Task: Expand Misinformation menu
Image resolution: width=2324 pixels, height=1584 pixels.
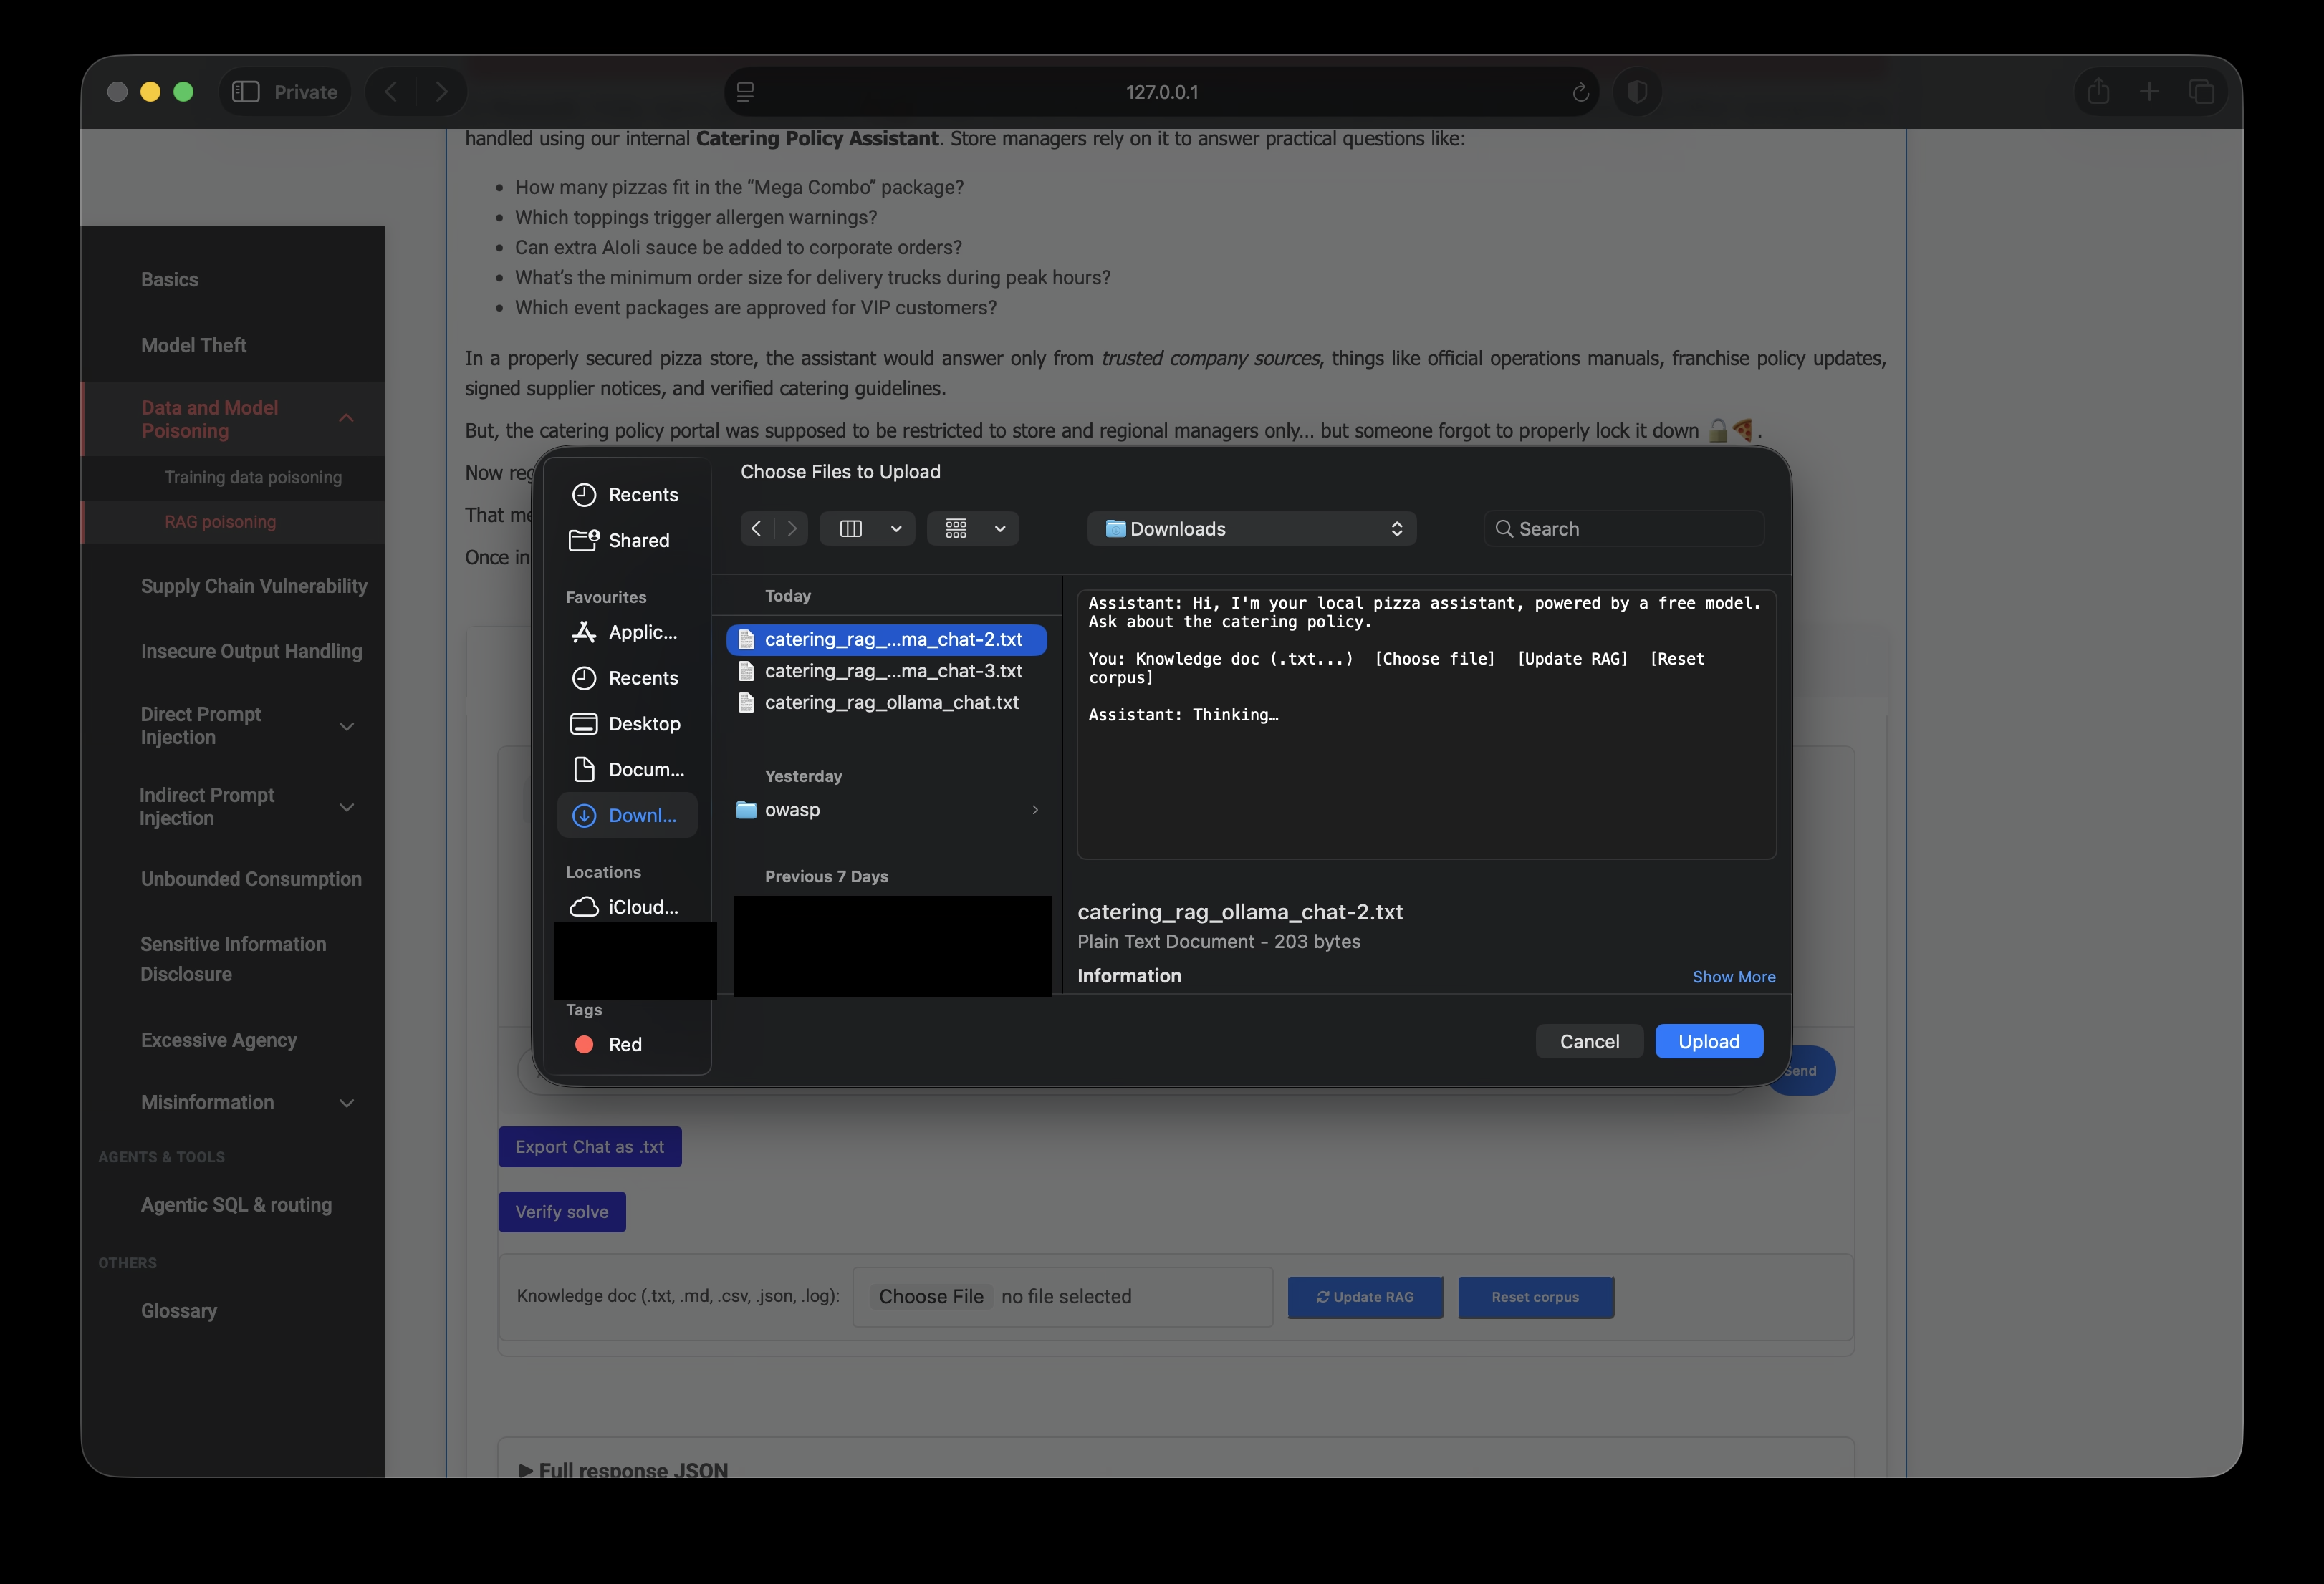Action: point(347,1104)
